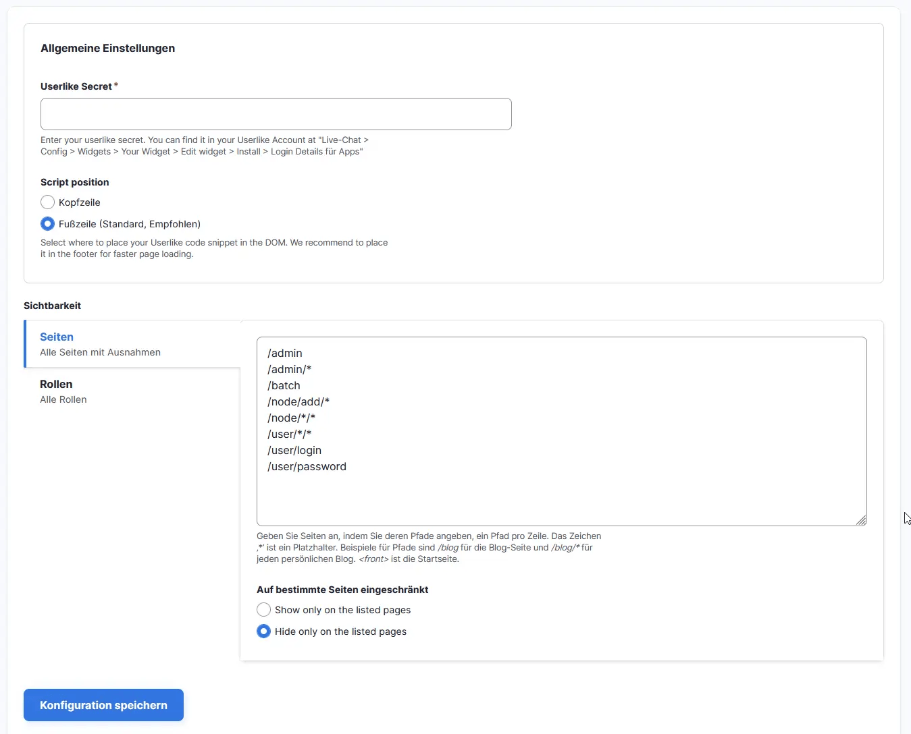
Task: Click inside the Userlike Secret input field
Action: [x=276, y=114]
